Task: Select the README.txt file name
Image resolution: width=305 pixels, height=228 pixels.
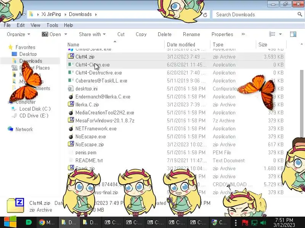Action: (89, 160)
